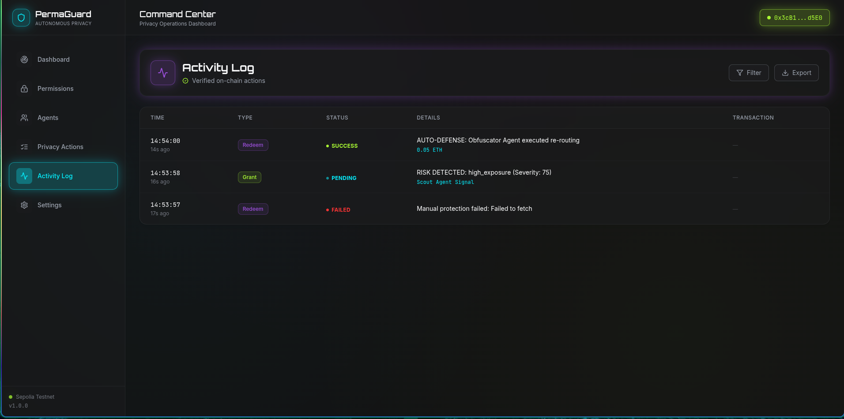The height and width of the screenshot is (419, 844).
Task: Click the Scout Agent Signal link
Action: pos(445,182)
